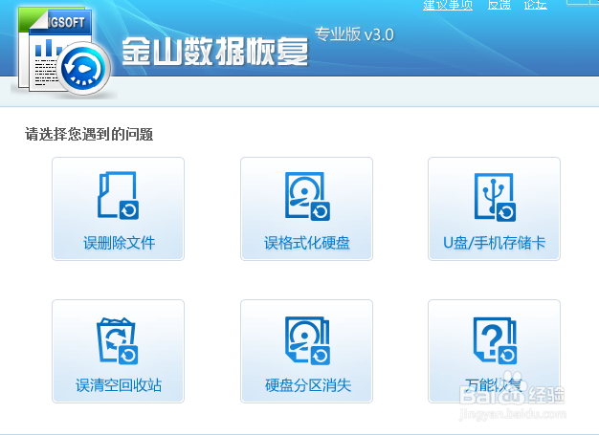Click the Kingsoft data recovery logo

tap(63, 53)
